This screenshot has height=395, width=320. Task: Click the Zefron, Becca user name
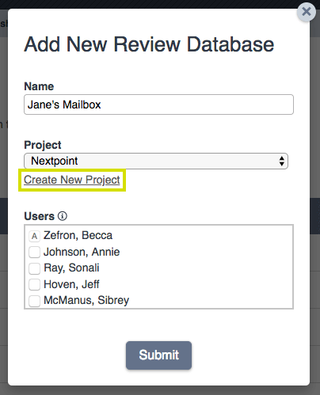coord(78,235)
